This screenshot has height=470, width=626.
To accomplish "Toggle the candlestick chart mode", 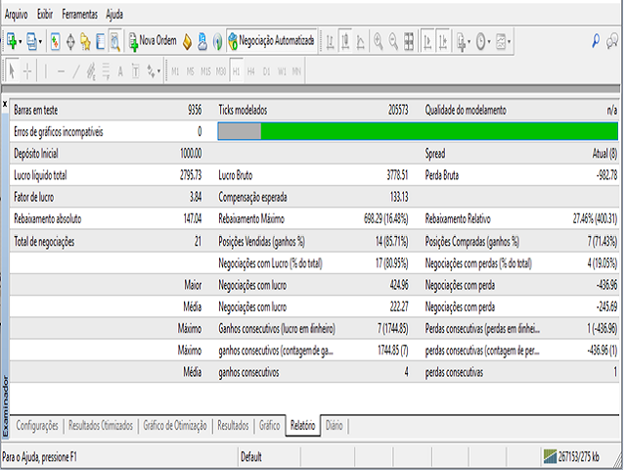I will [345, 41].
